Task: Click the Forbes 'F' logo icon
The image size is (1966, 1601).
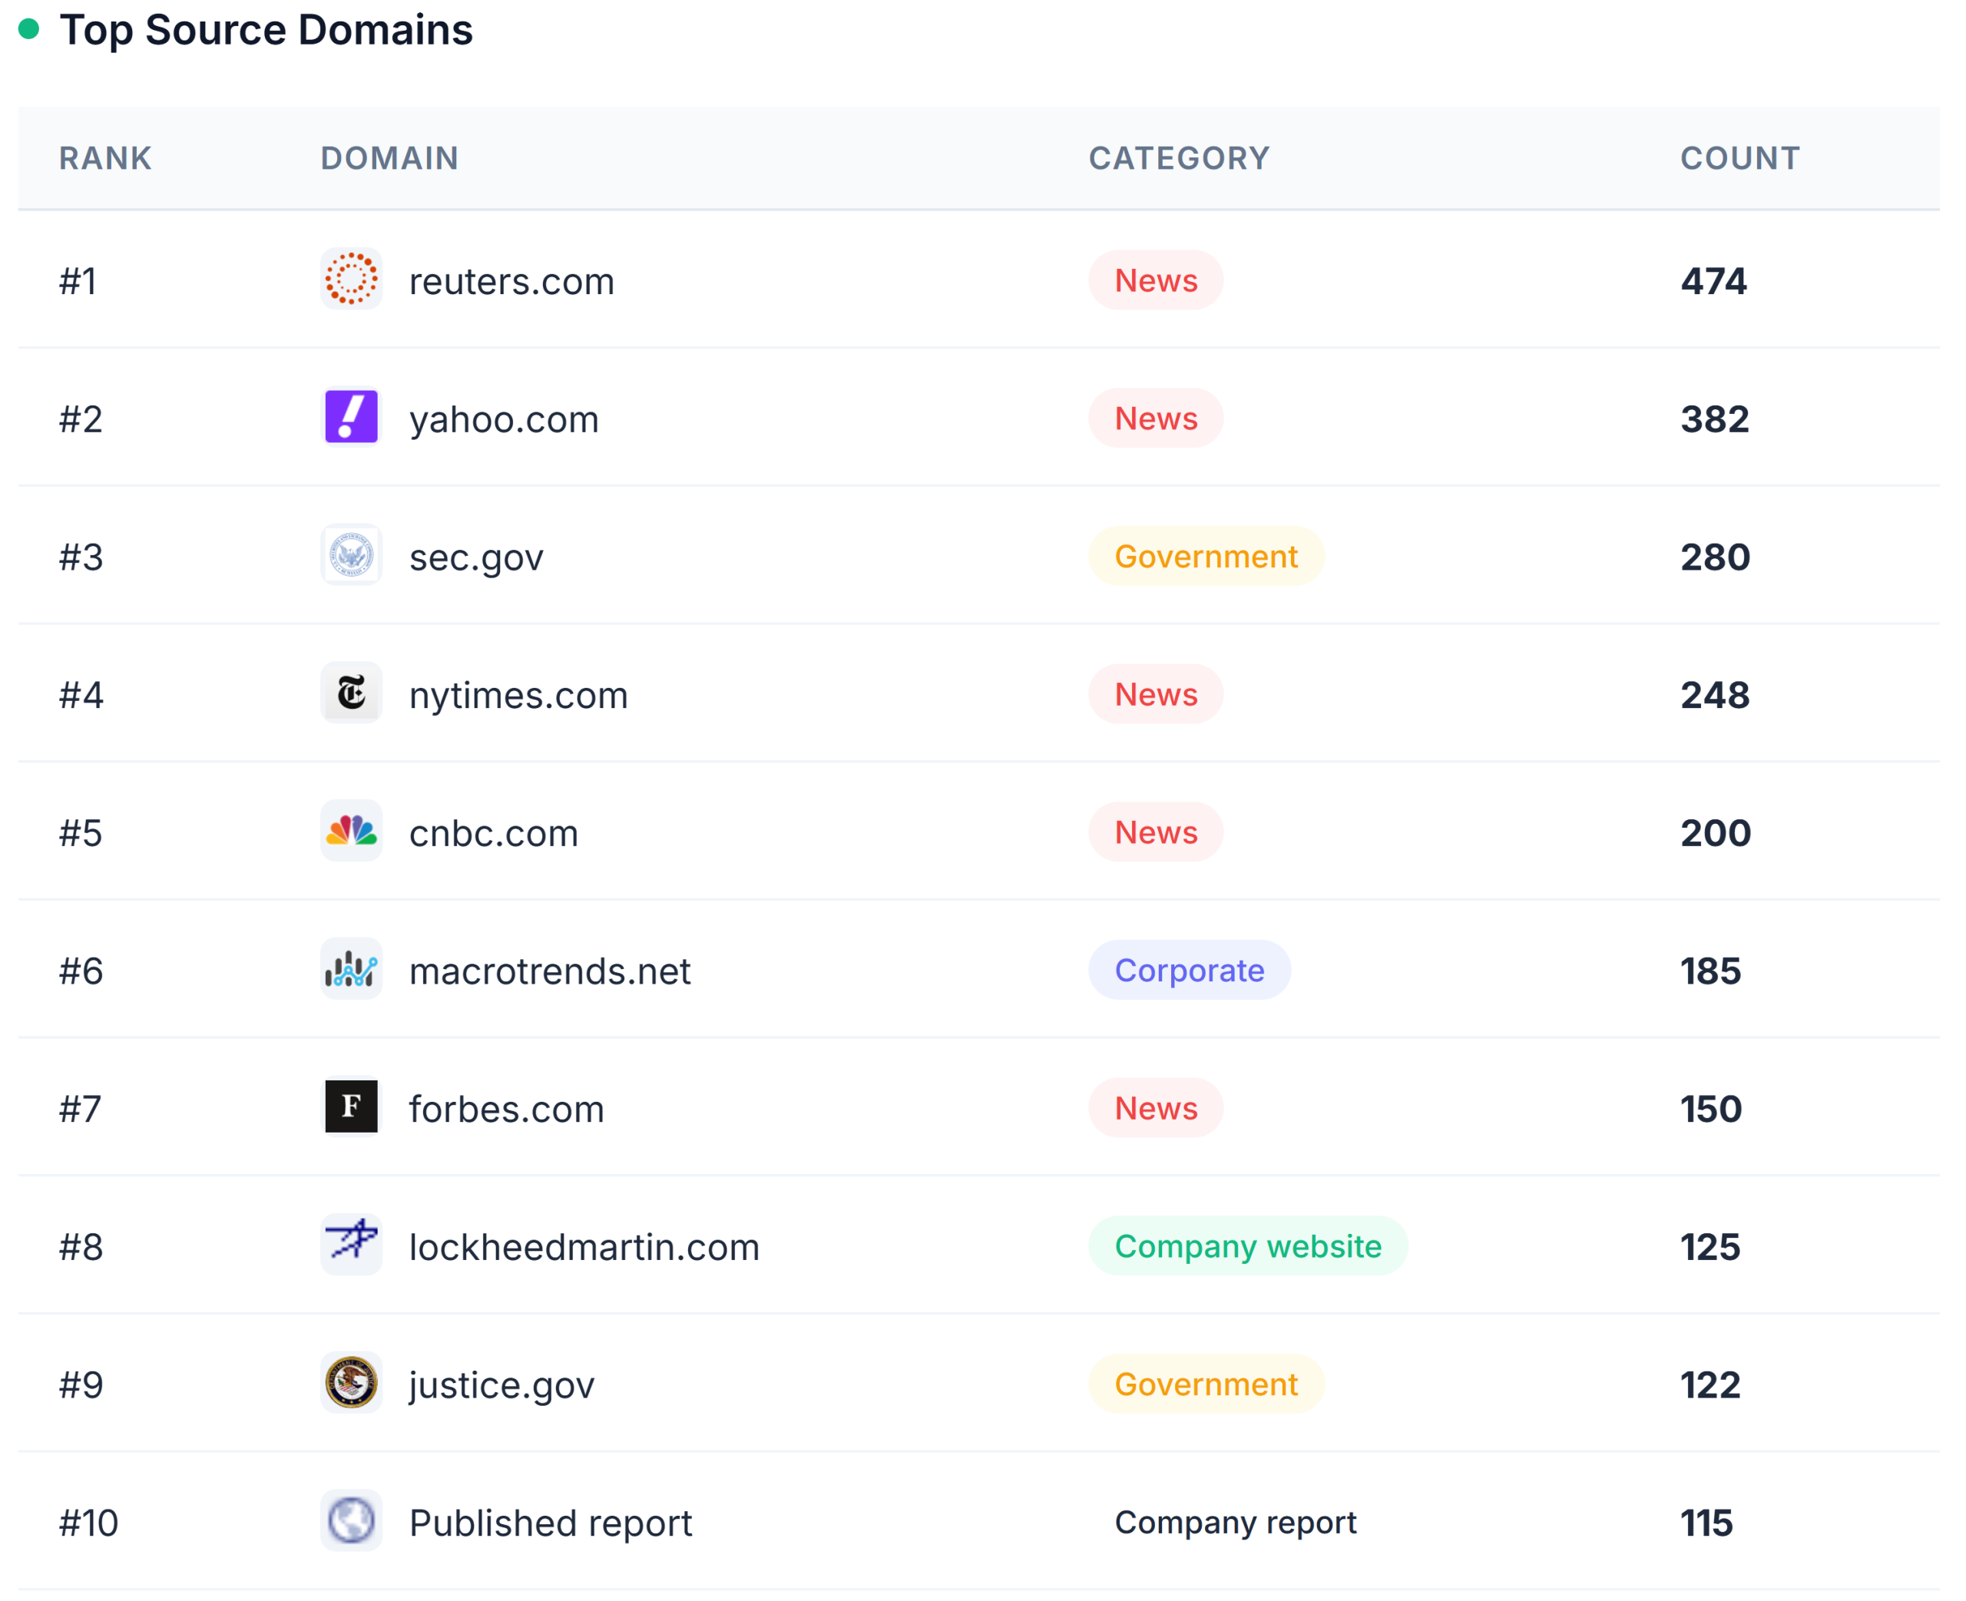Action: [351, 1107]
